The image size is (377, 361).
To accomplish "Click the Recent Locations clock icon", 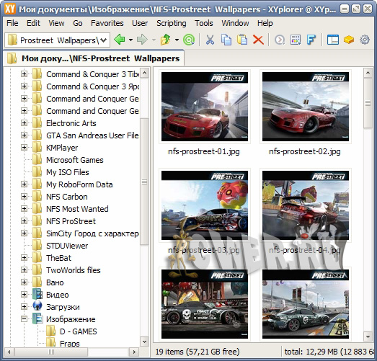I will click(280, 40).
